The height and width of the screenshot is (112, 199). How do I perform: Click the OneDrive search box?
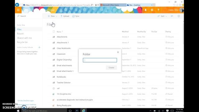click(29, 16)
